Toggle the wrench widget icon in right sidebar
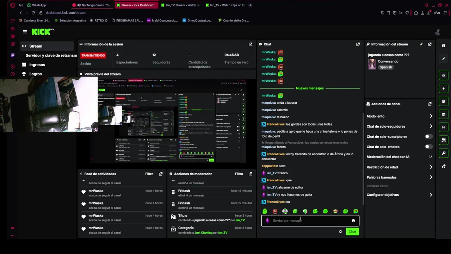 tap(444, 153)
